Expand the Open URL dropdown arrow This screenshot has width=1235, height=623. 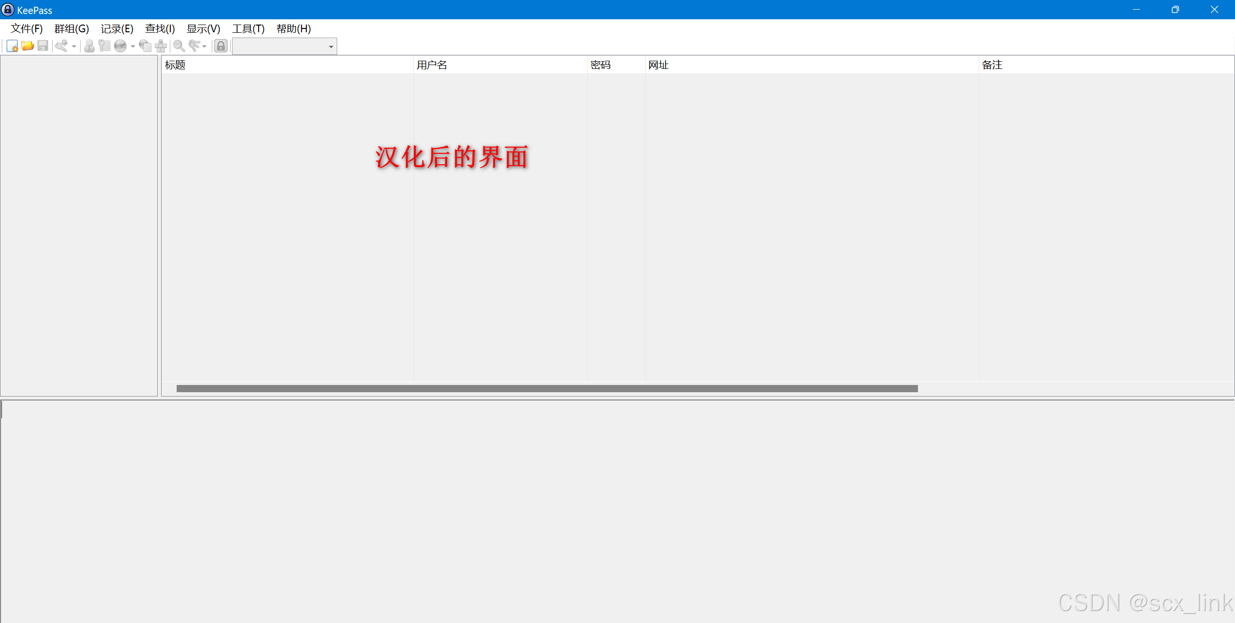click(x=133, y=47)
